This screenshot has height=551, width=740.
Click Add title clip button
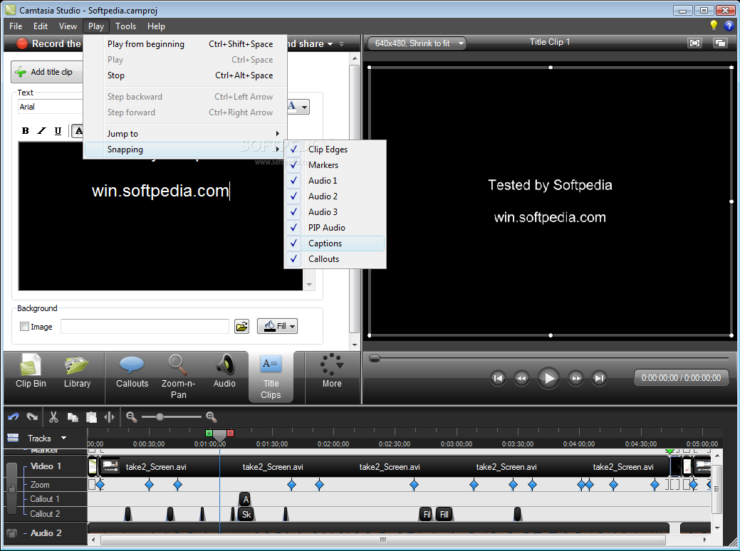click(x=47, y=72)
